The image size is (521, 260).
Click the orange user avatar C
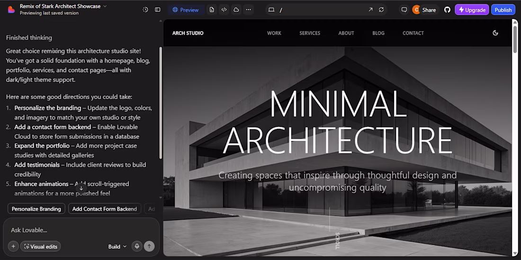point(416,10)
